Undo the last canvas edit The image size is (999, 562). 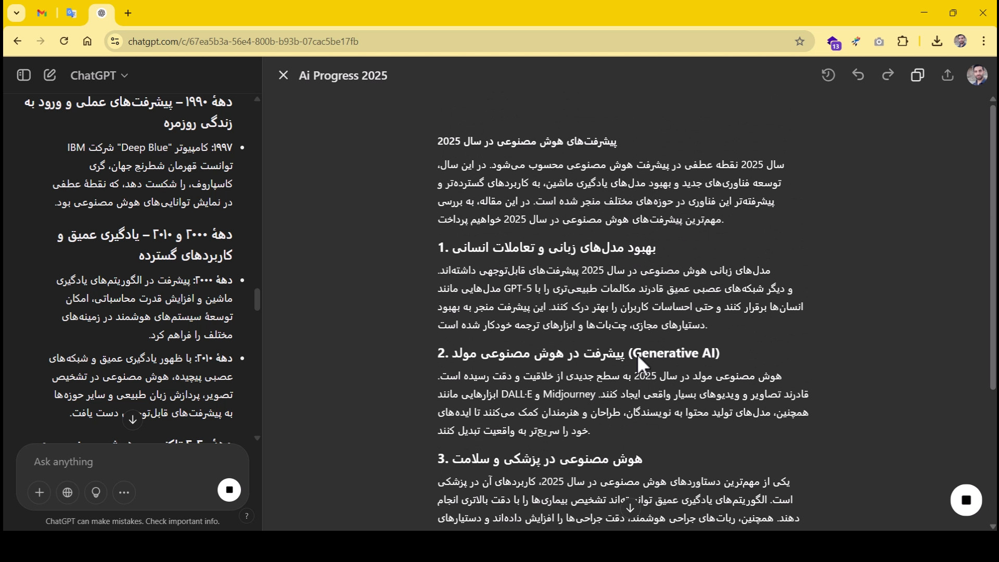click(x=858, y=75)
